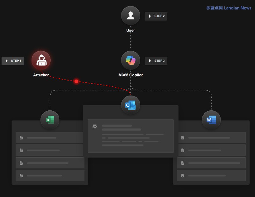Select the first document icon under Excel
Image resolution: width=255 pixels, height=197 pixels.
point(21,137)
